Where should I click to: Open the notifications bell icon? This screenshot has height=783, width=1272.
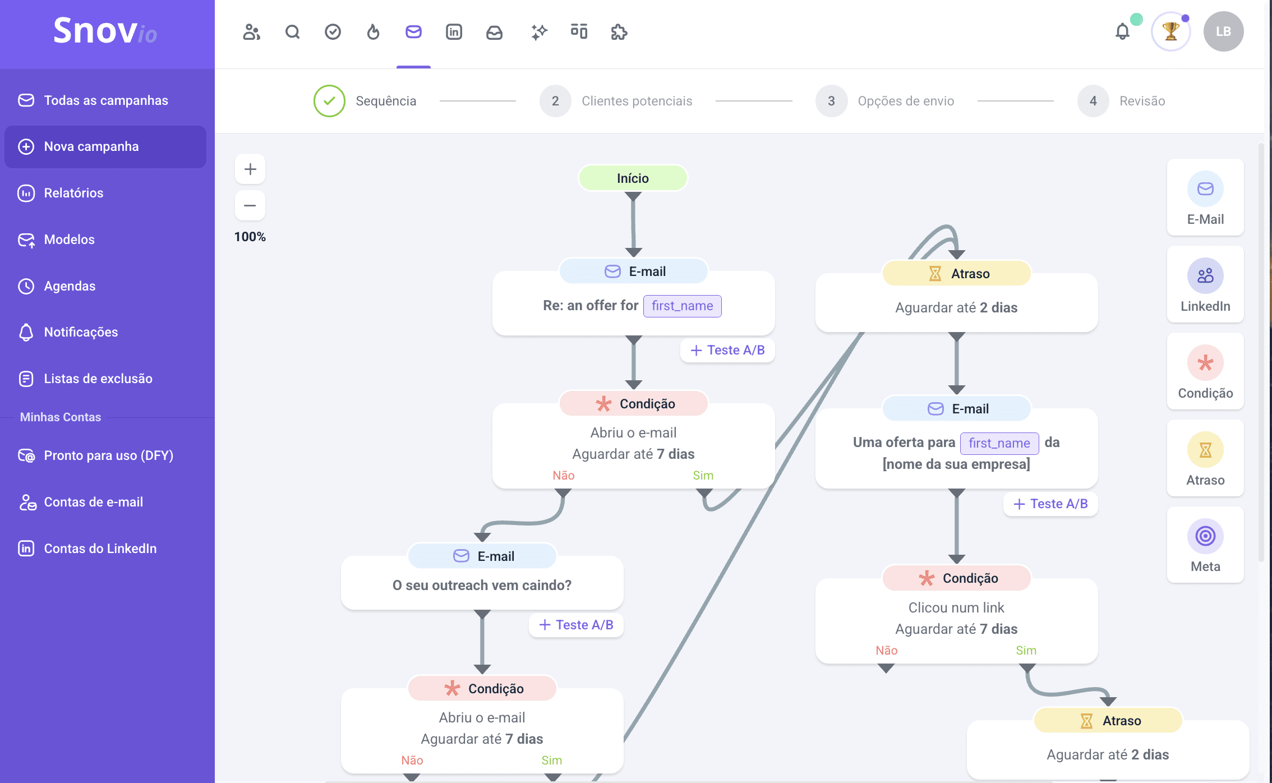point(1122,32)
